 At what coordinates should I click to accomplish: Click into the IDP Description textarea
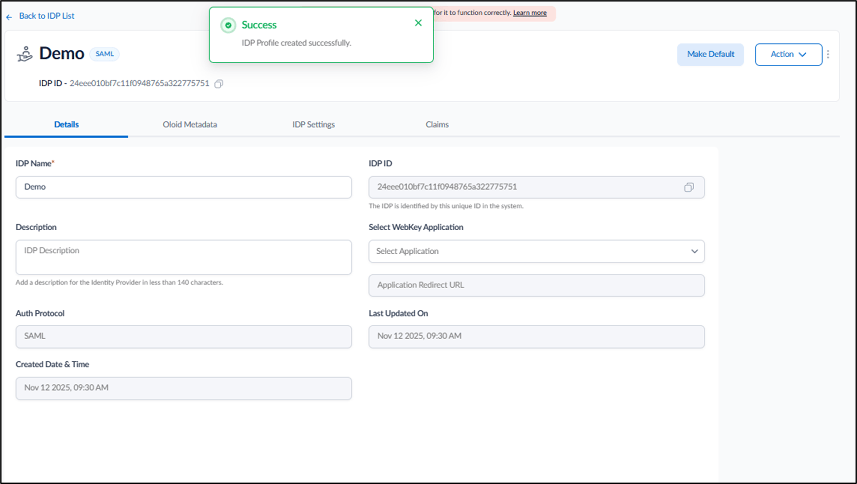[x=184, y=257]
